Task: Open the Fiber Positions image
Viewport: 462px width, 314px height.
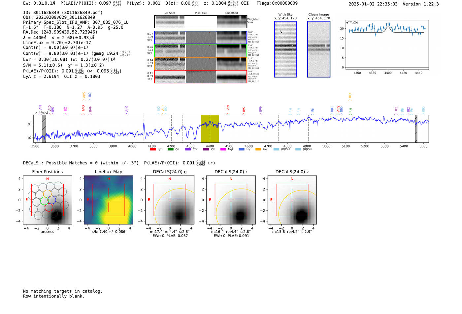Action: point(48,200)
